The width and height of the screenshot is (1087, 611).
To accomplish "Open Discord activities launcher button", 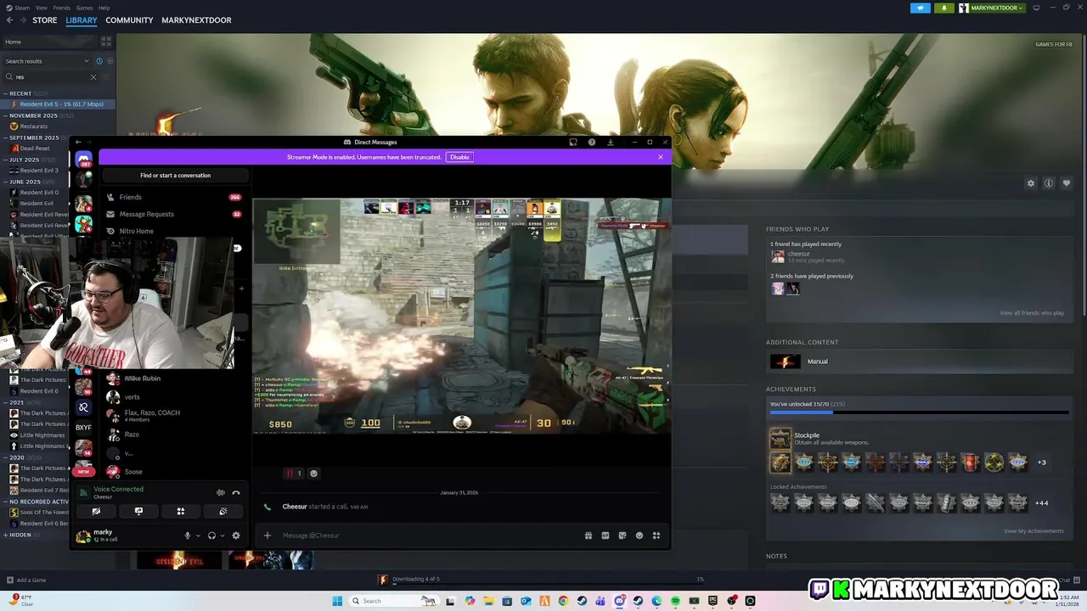I will (181, 511).
